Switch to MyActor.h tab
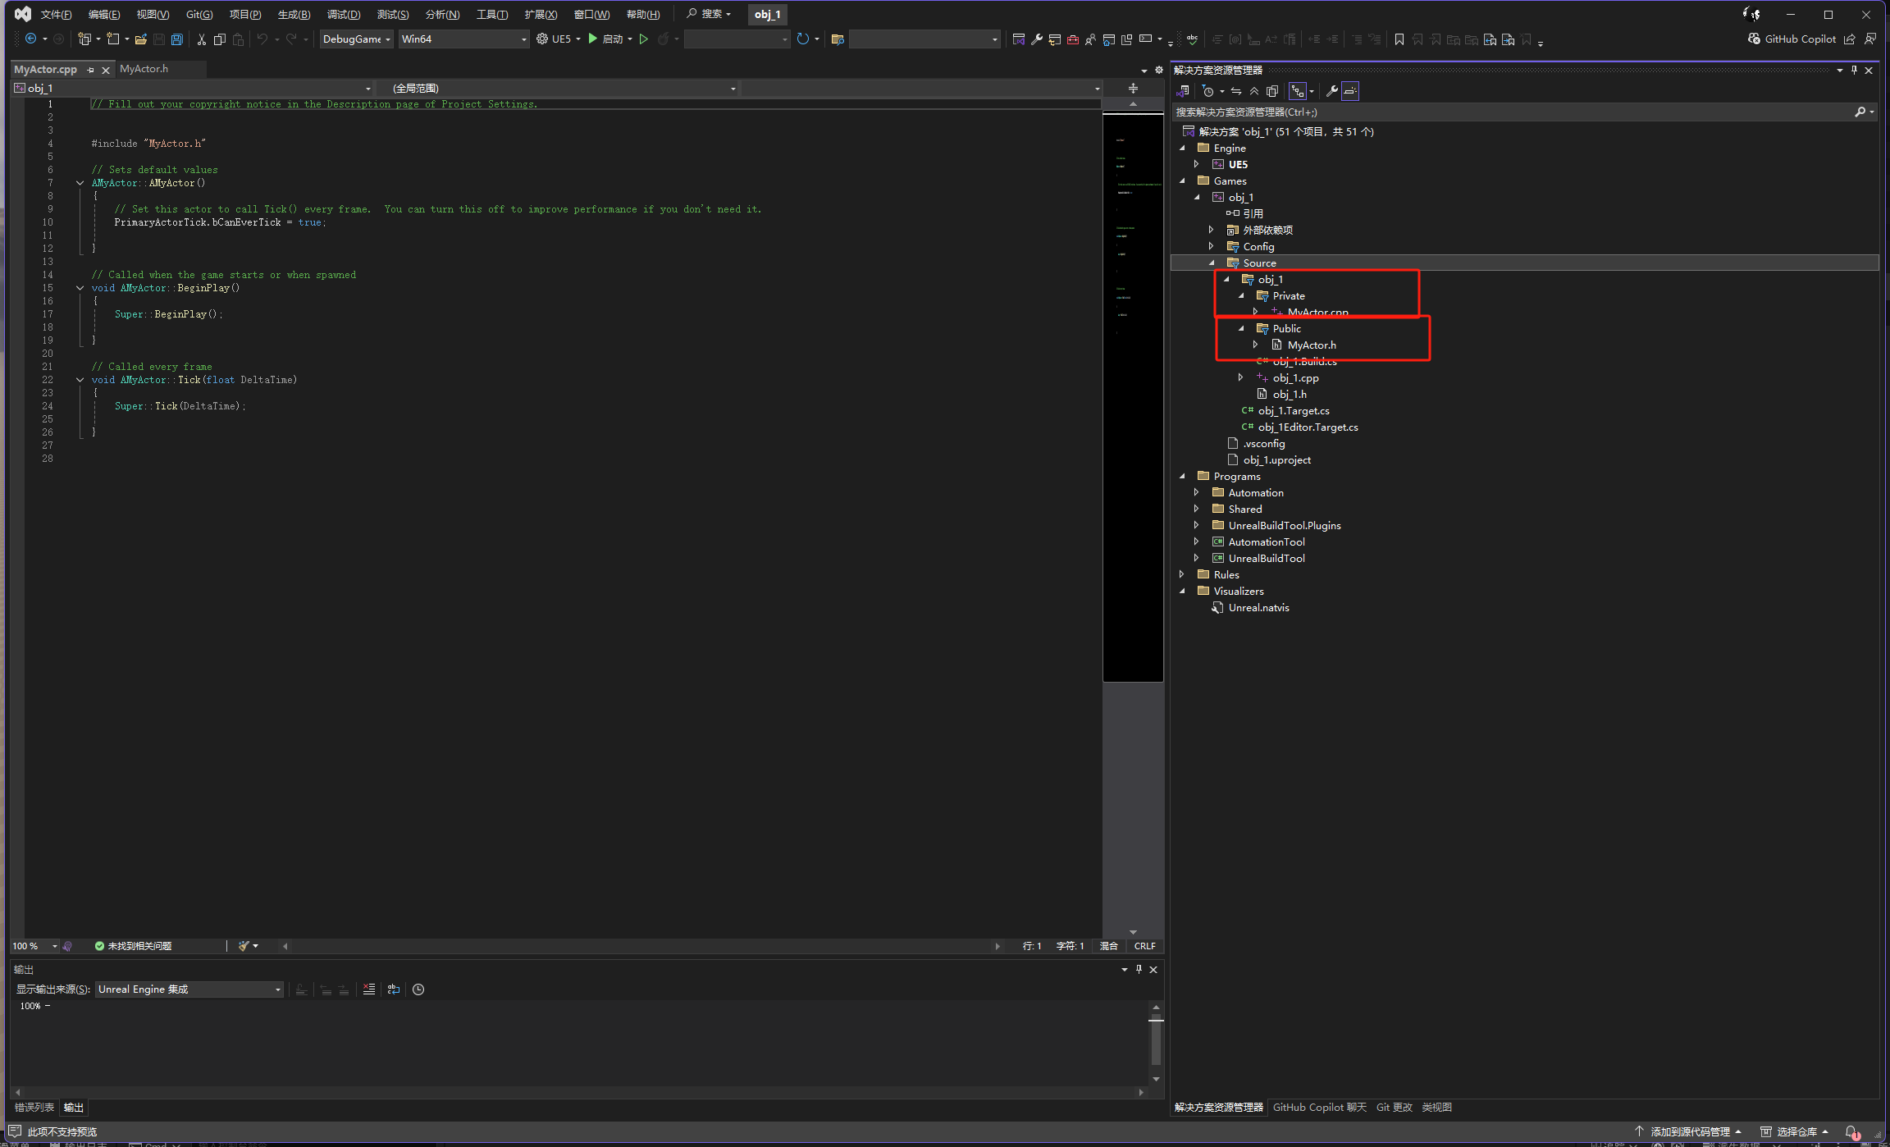 tap(144, 69)
